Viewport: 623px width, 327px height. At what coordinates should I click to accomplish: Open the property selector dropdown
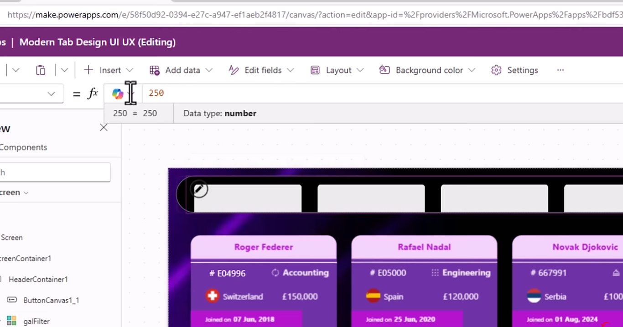[x=51, y=94]
